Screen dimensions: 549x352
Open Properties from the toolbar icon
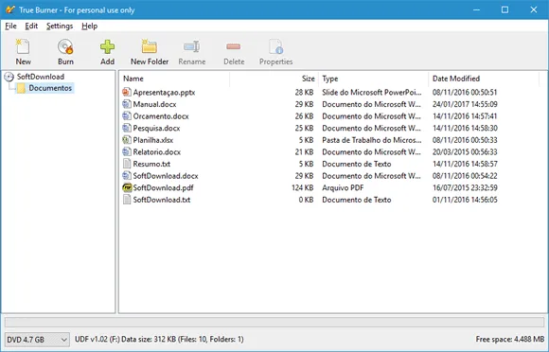[x=275, y=47]
